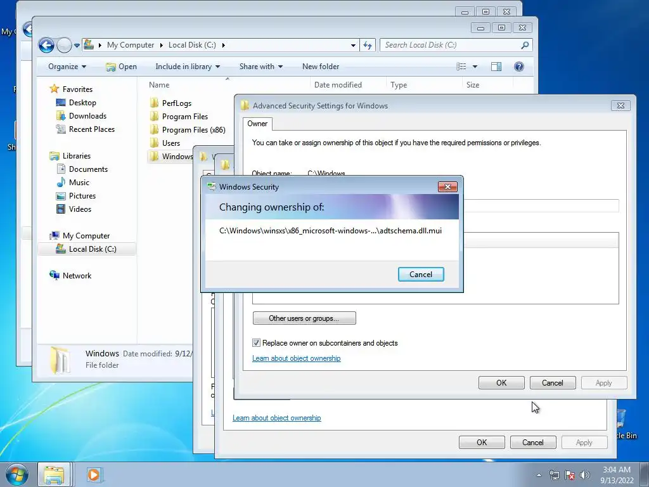Open Action Center flag tray icon
This screenshot has height=487, width=649.
click(570, 475)
